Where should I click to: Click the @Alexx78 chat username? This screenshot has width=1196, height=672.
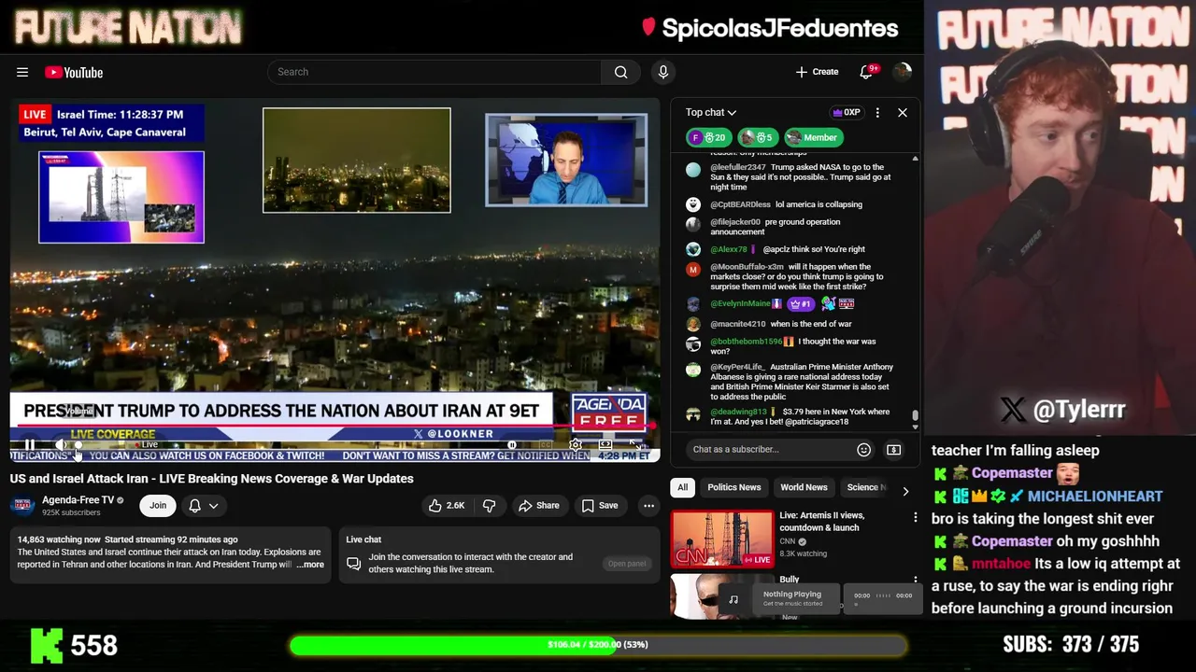pos(729,249)
